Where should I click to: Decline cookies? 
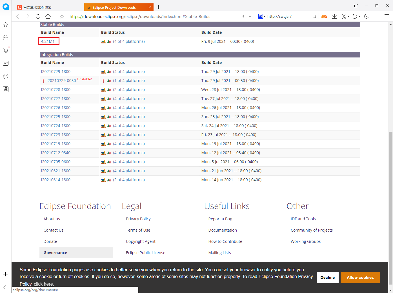(x=328, y=278)
